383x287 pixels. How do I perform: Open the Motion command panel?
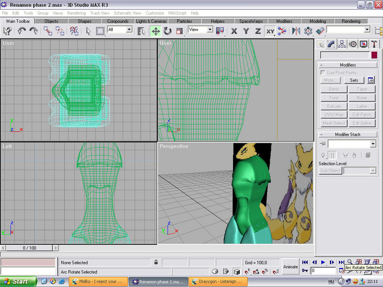353,44
